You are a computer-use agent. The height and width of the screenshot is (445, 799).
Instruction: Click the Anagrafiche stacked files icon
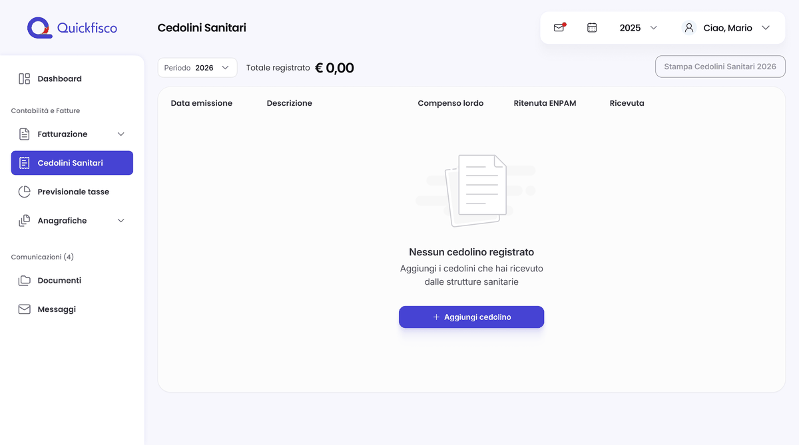pos(25,221)
